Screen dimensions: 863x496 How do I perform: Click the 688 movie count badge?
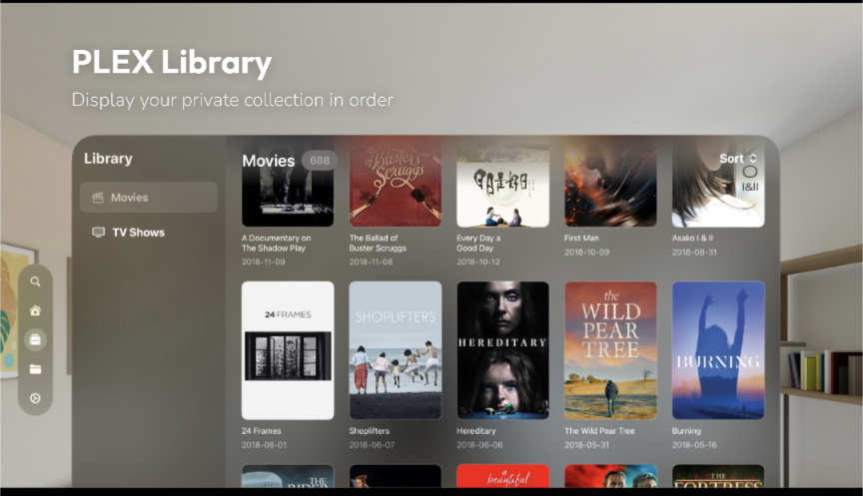320,161
